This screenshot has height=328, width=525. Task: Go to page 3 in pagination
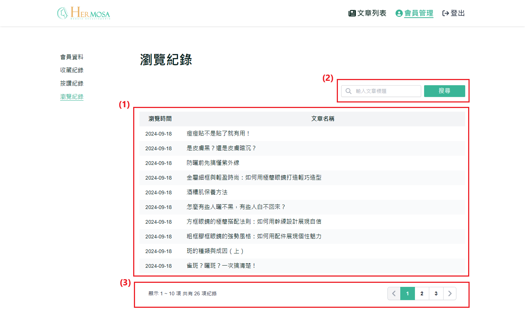point(436,293)
